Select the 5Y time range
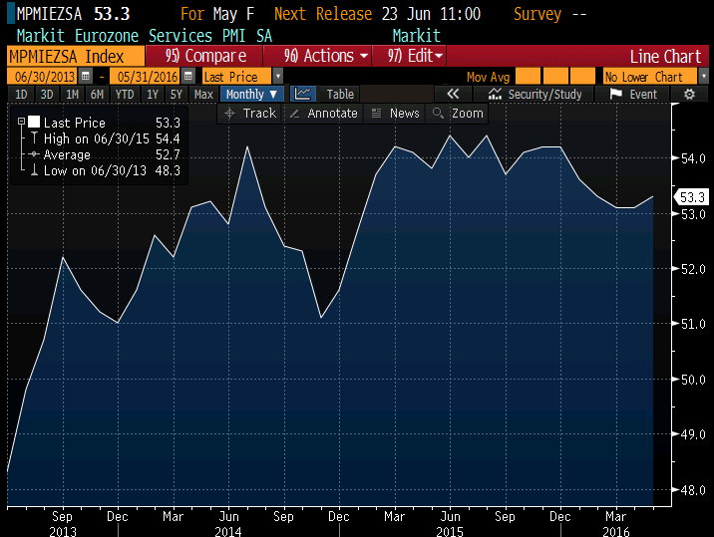The height and width of the screenshot is (537, 714). pos(176,95)
